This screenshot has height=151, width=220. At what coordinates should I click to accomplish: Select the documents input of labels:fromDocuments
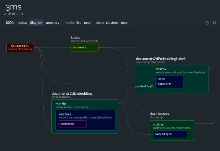(84, 47)
